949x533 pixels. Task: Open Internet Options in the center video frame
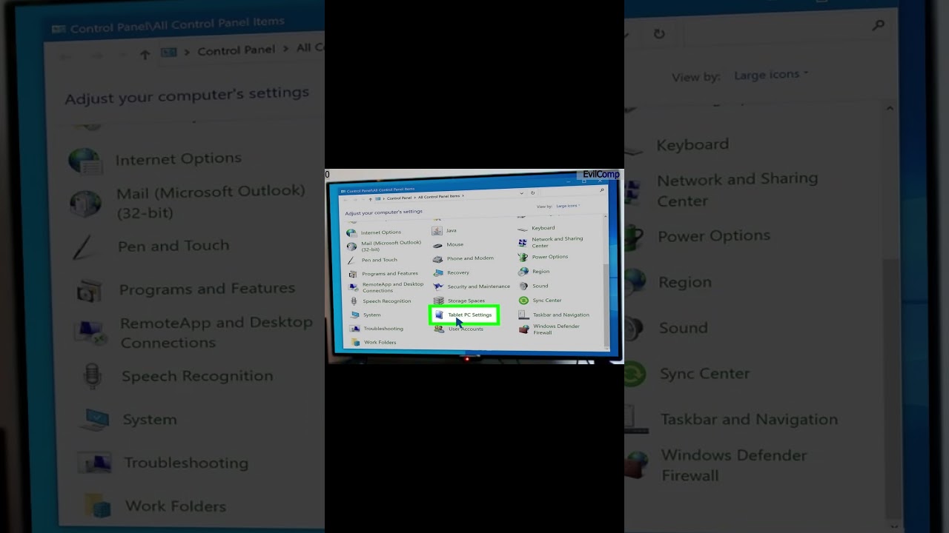tap(374, 232)
